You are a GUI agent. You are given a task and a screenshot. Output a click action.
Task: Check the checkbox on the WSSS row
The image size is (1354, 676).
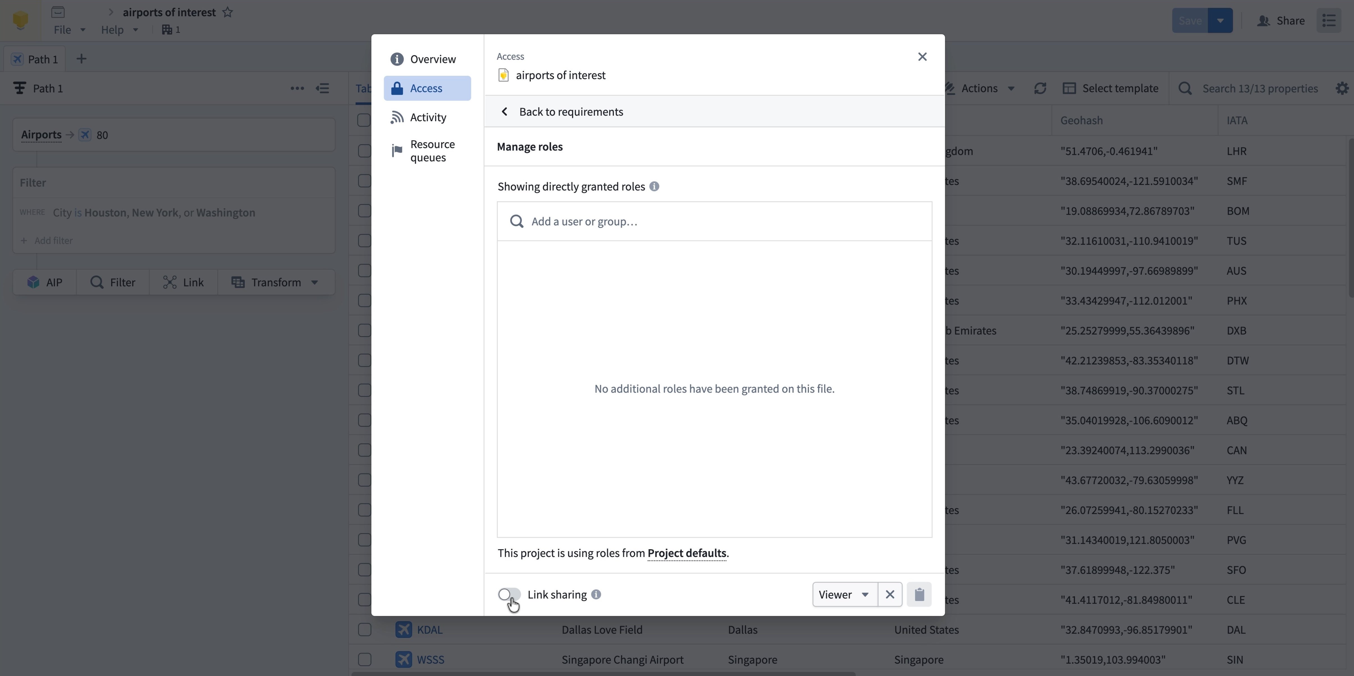(364, 659)
